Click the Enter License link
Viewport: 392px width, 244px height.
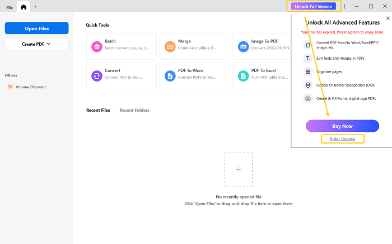pos(342,138)
